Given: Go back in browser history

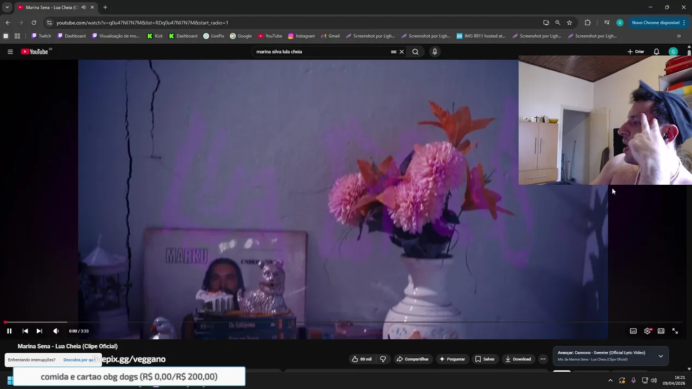Looking at the screenshot, I should (x=8, y=23).
